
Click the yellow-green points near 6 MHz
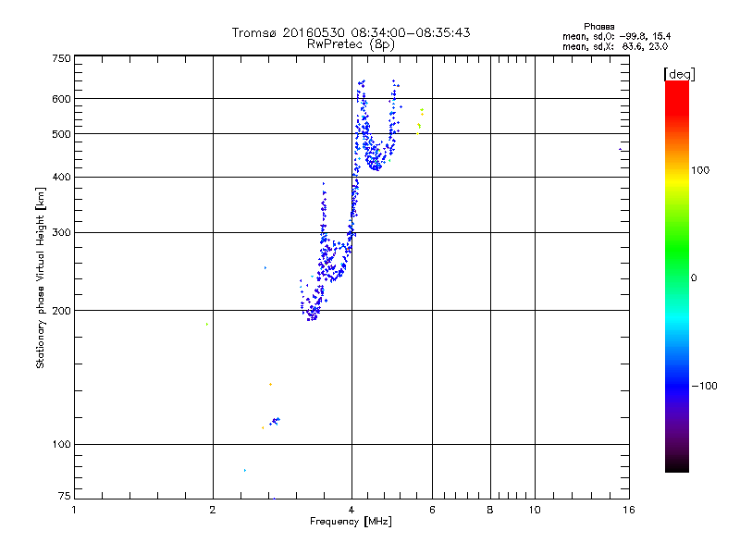click(420, 122)
